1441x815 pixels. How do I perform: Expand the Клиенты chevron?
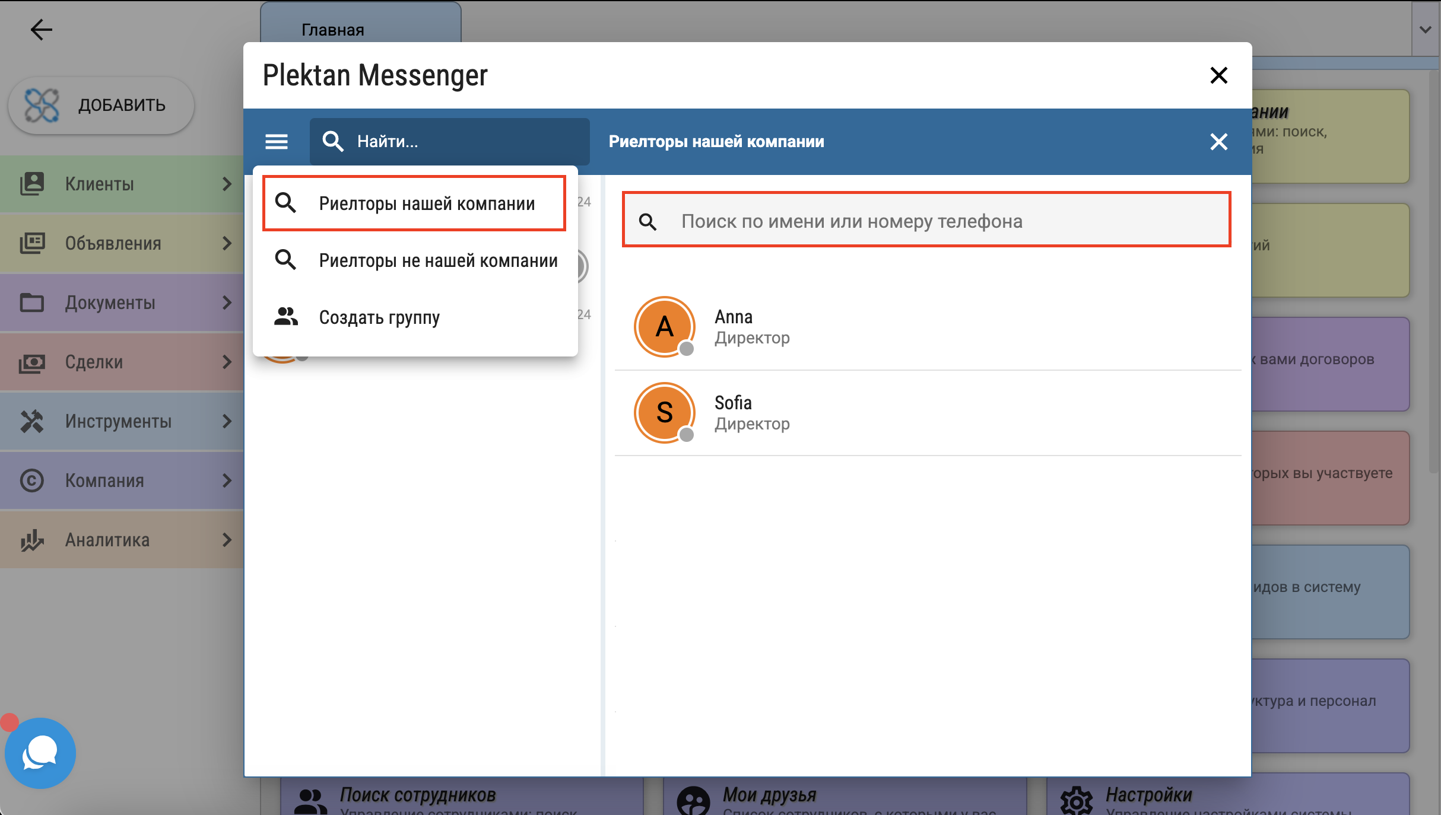pos(227,184)
